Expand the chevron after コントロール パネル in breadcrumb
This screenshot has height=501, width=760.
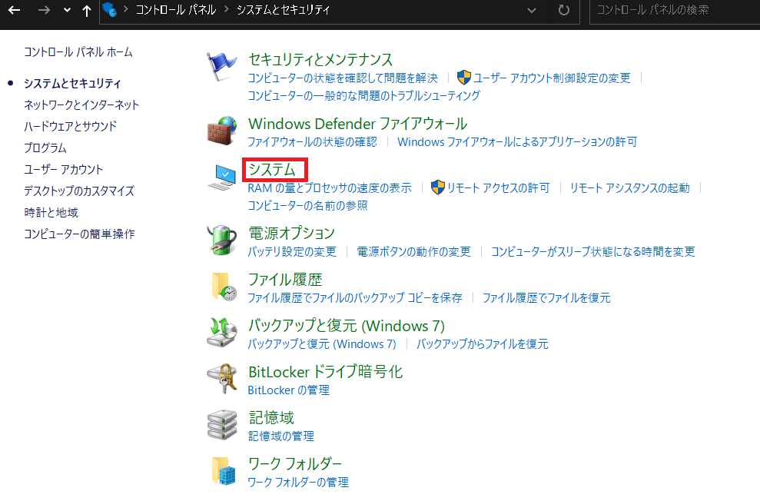pyautogui.click(x=227, y=11)
